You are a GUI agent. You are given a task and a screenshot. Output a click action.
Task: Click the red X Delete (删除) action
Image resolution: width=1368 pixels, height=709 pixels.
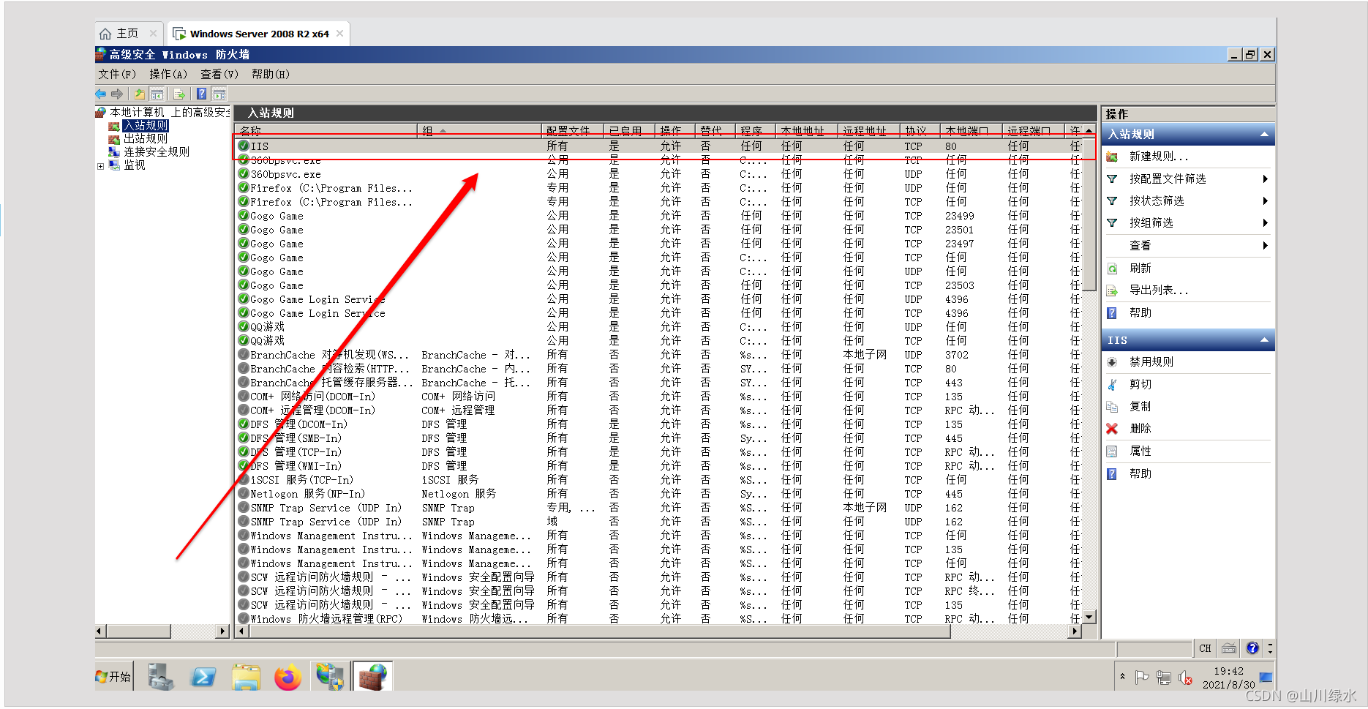pos(1139,429)
